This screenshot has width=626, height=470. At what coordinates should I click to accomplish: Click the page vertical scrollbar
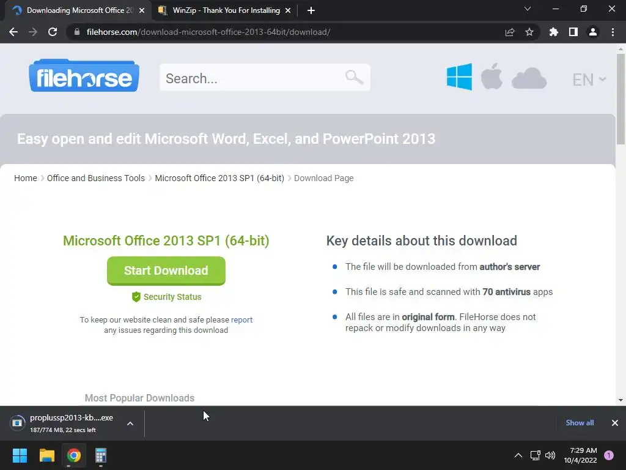(x=620, y=99)
